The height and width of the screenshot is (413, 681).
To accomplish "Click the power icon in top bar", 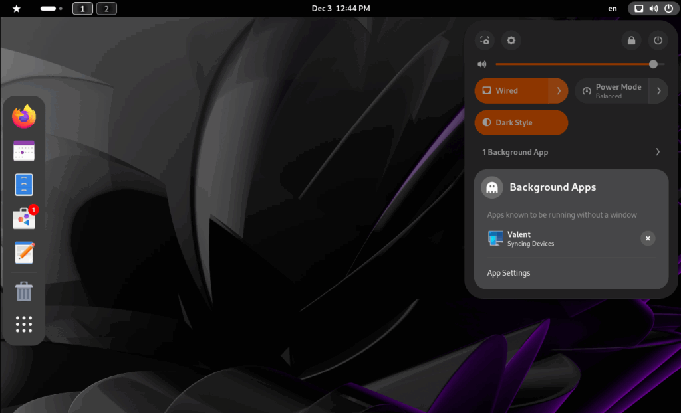I will tap(668, 8).
